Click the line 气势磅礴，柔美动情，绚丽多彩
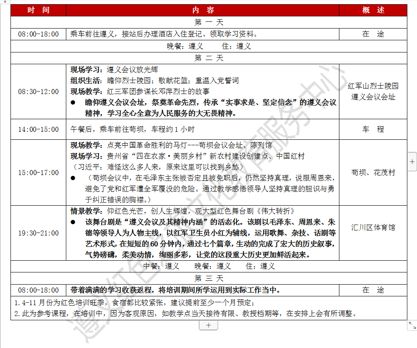Image resolution: width=417 pixels, height=348 pixels. [198, 255]
